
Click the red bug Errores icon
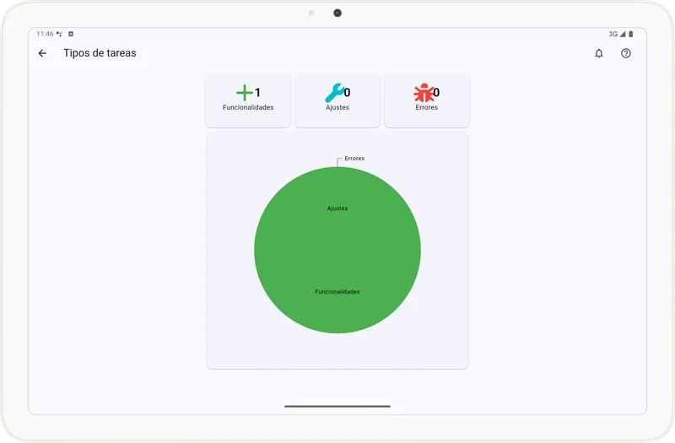[423, 93]
